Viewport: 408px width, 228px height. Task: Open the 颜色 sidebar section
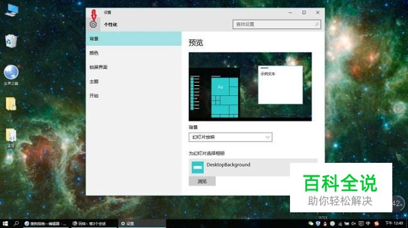[134, 53]
